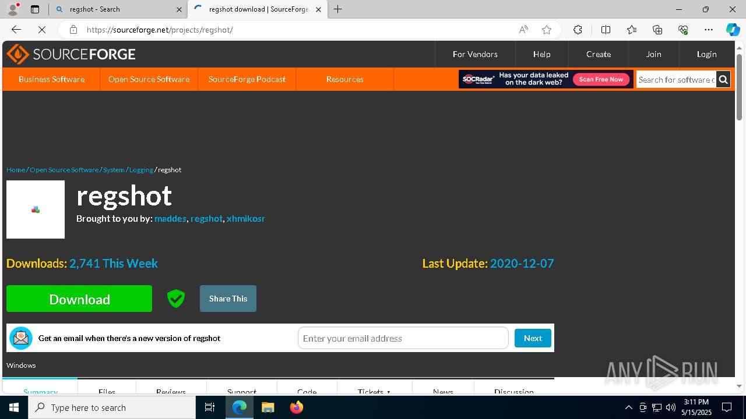746x419 pixels.
Task: Click the Login link
Action: point(706,54)
